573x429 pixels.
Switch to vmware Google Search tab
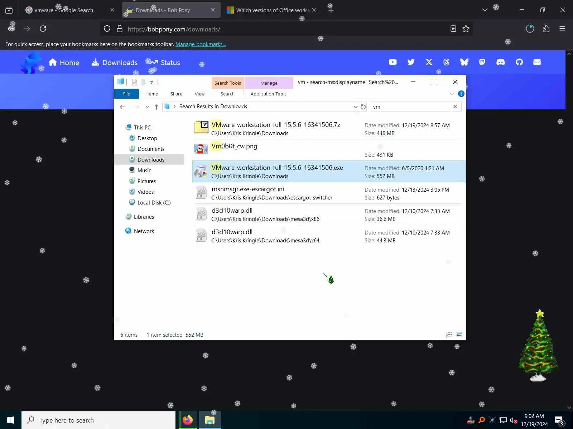point(64,10)
